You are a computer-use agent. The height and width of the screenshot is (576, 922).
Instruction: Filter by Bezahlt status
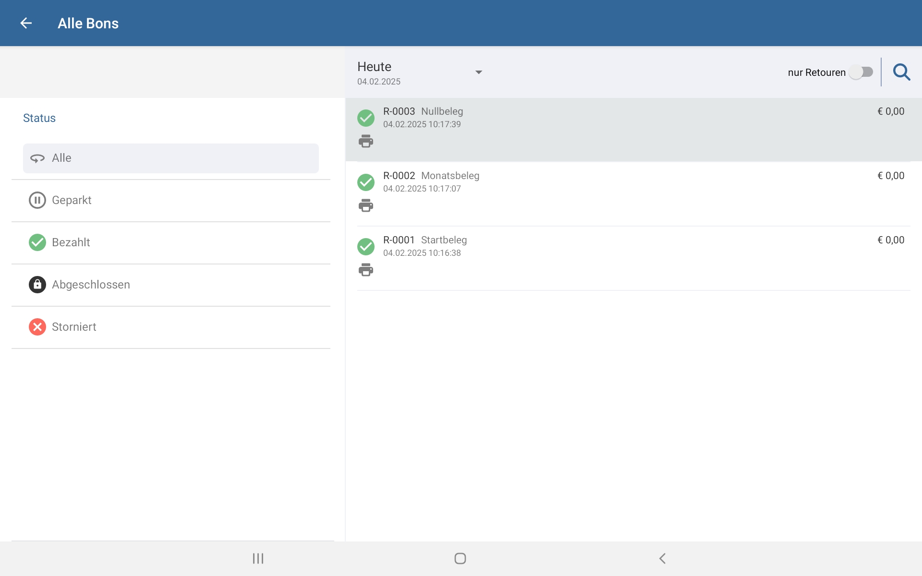[x=170, y=242]
